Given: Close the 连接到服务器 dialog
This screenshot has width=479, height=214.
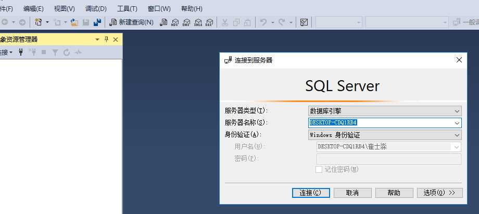Looking at the screenshot, I should click(x=459, y=60).
